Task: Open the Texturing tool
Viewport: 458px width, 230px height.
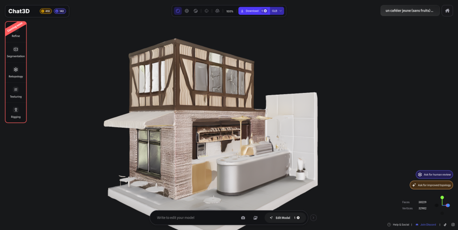Action: pos(16,92)
